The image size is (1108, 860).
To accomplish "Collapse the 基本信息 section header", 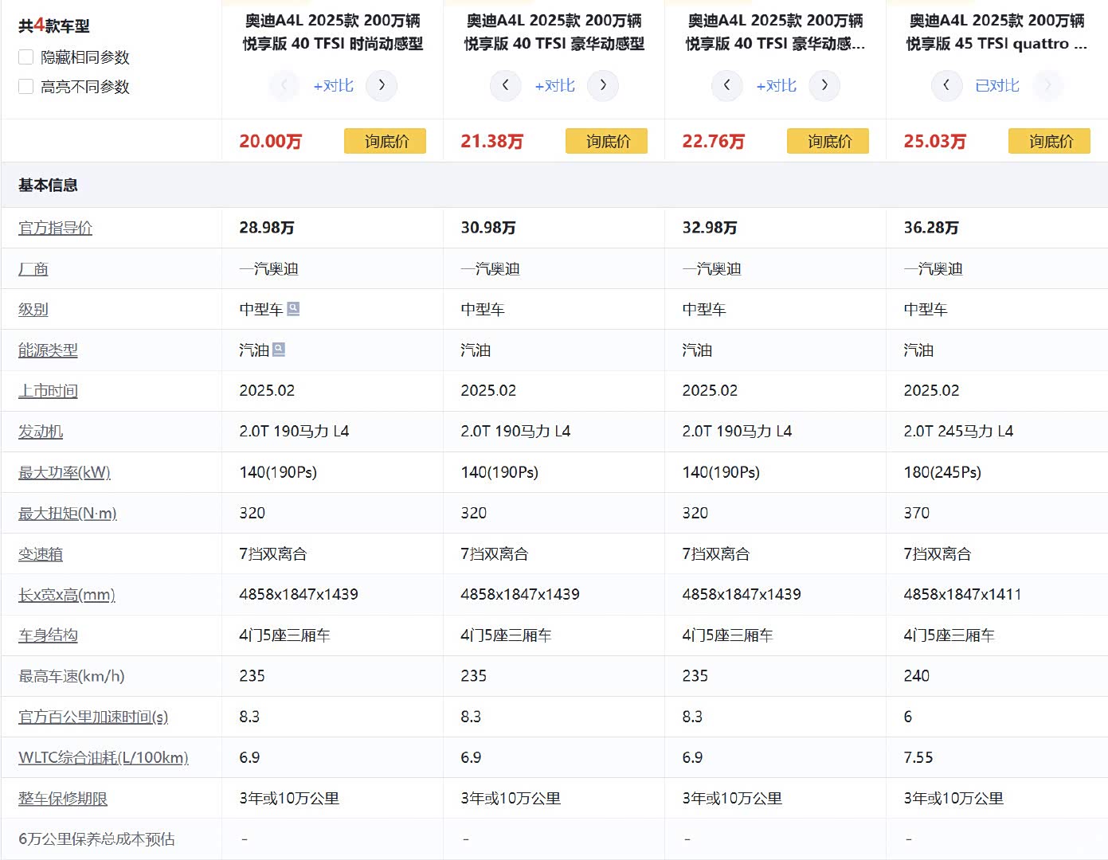I will pos(48,185).
